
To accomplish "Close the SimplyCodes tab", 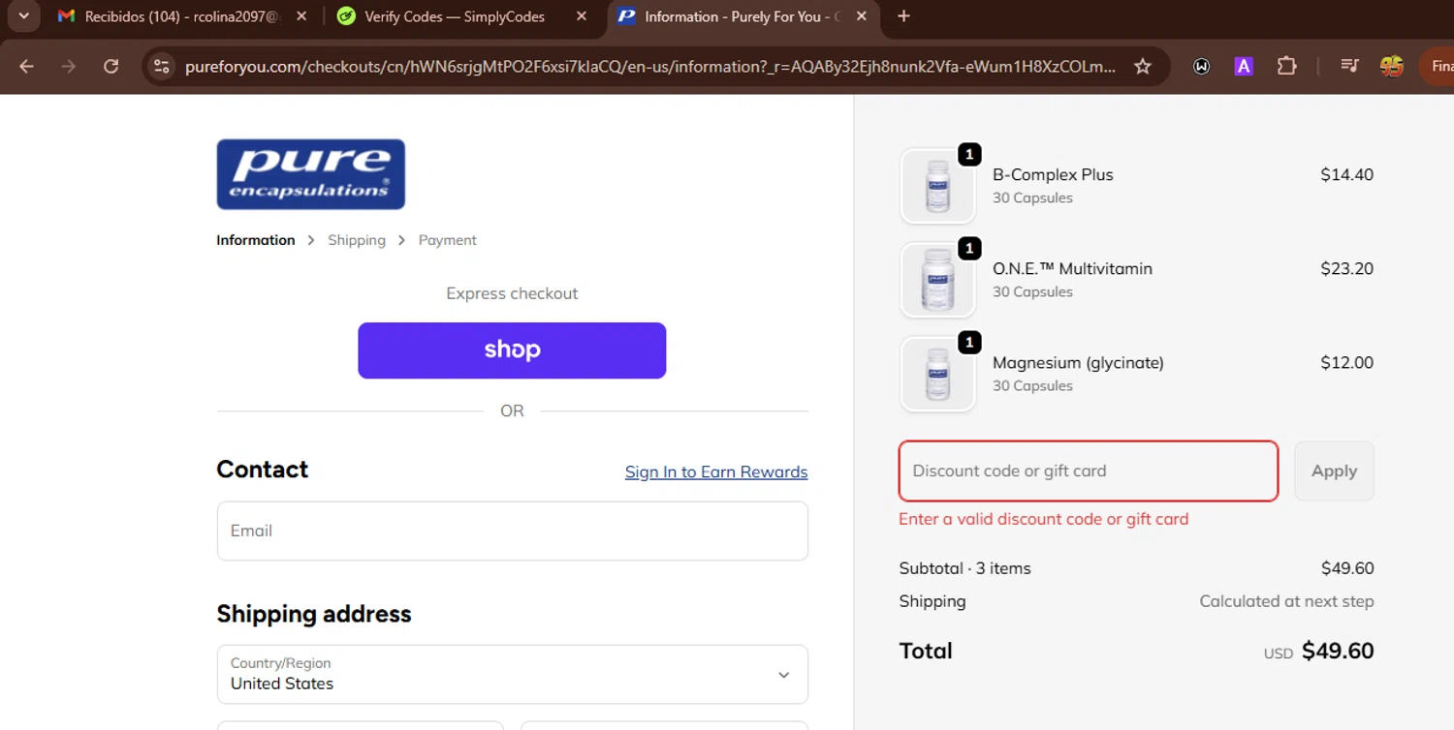I will (581, 16).
